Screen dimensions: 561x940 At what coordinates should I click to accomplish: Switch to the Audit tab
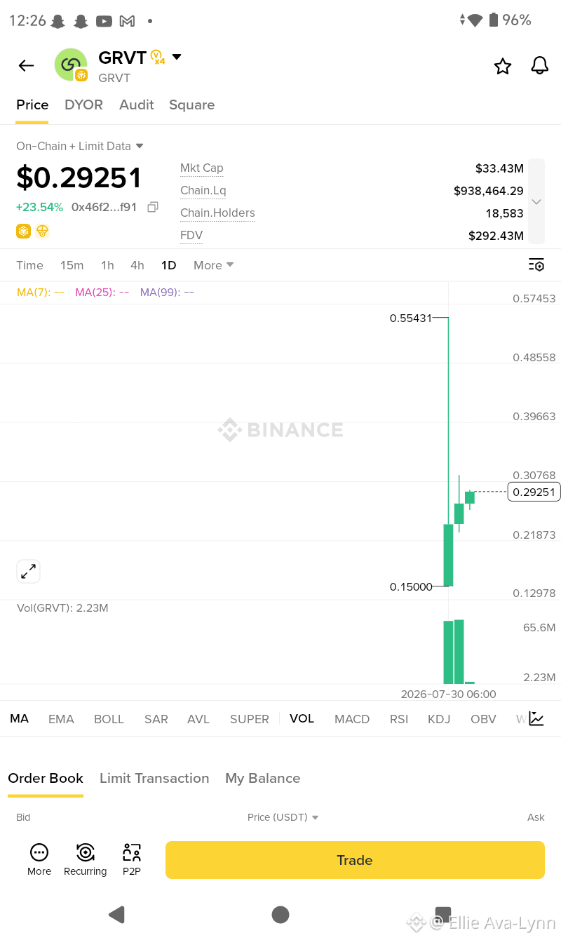point(136,105)
